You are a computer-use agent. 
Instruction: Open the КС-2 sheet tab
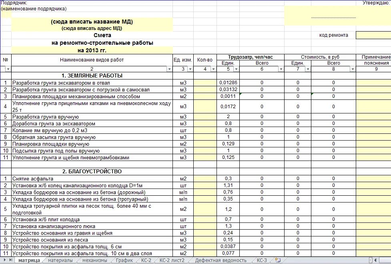pyautogui.click(x=146, y=260)
